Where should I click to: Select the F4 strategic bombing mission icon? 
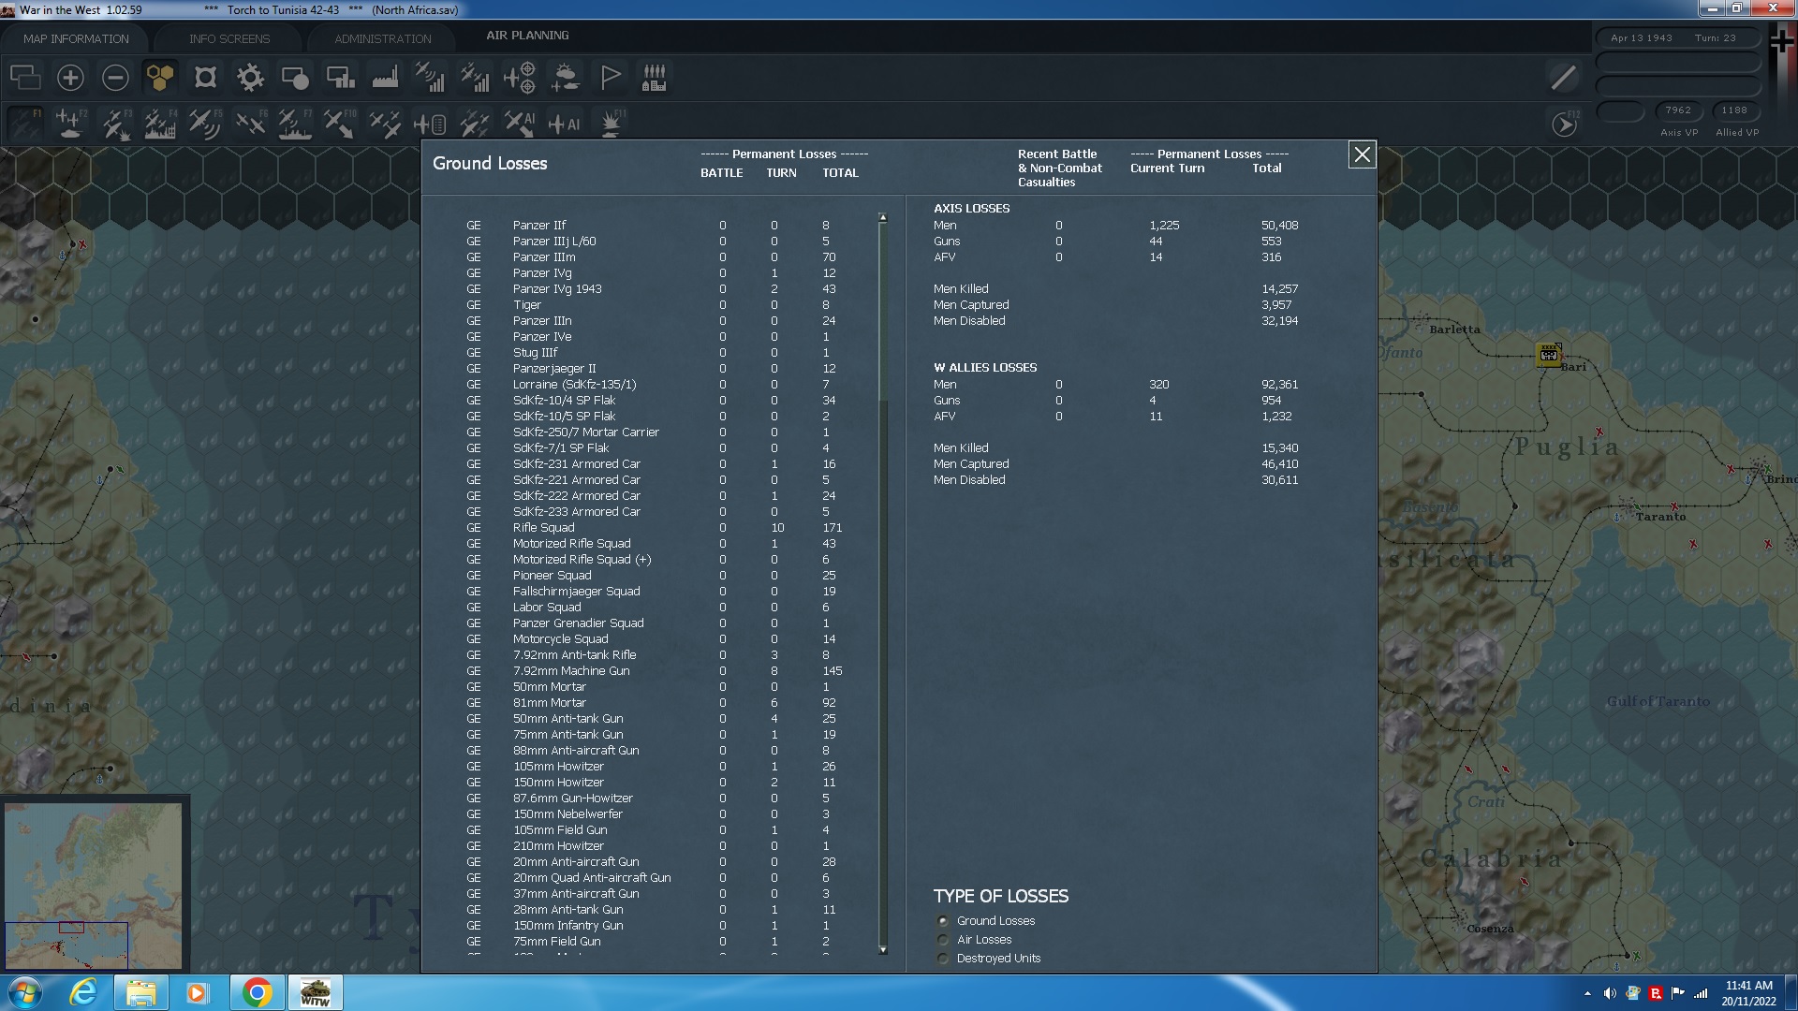[159, 123]
